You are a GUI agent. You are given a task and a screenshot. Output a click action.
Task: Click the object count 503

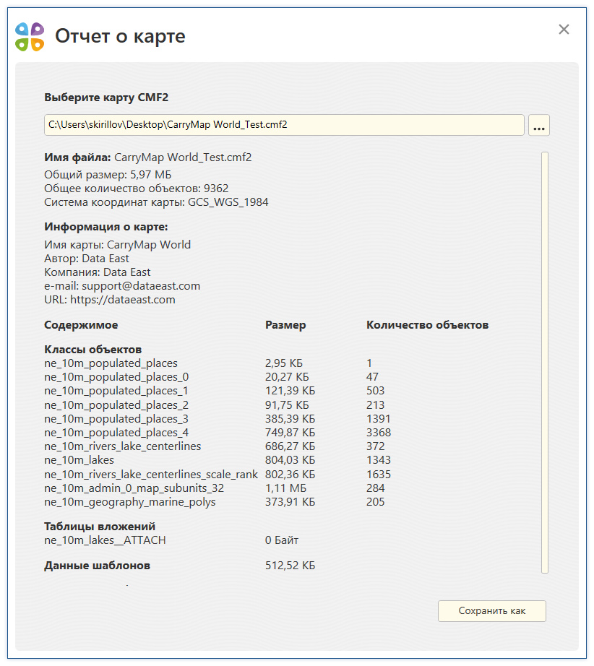(x=375, y=391)
